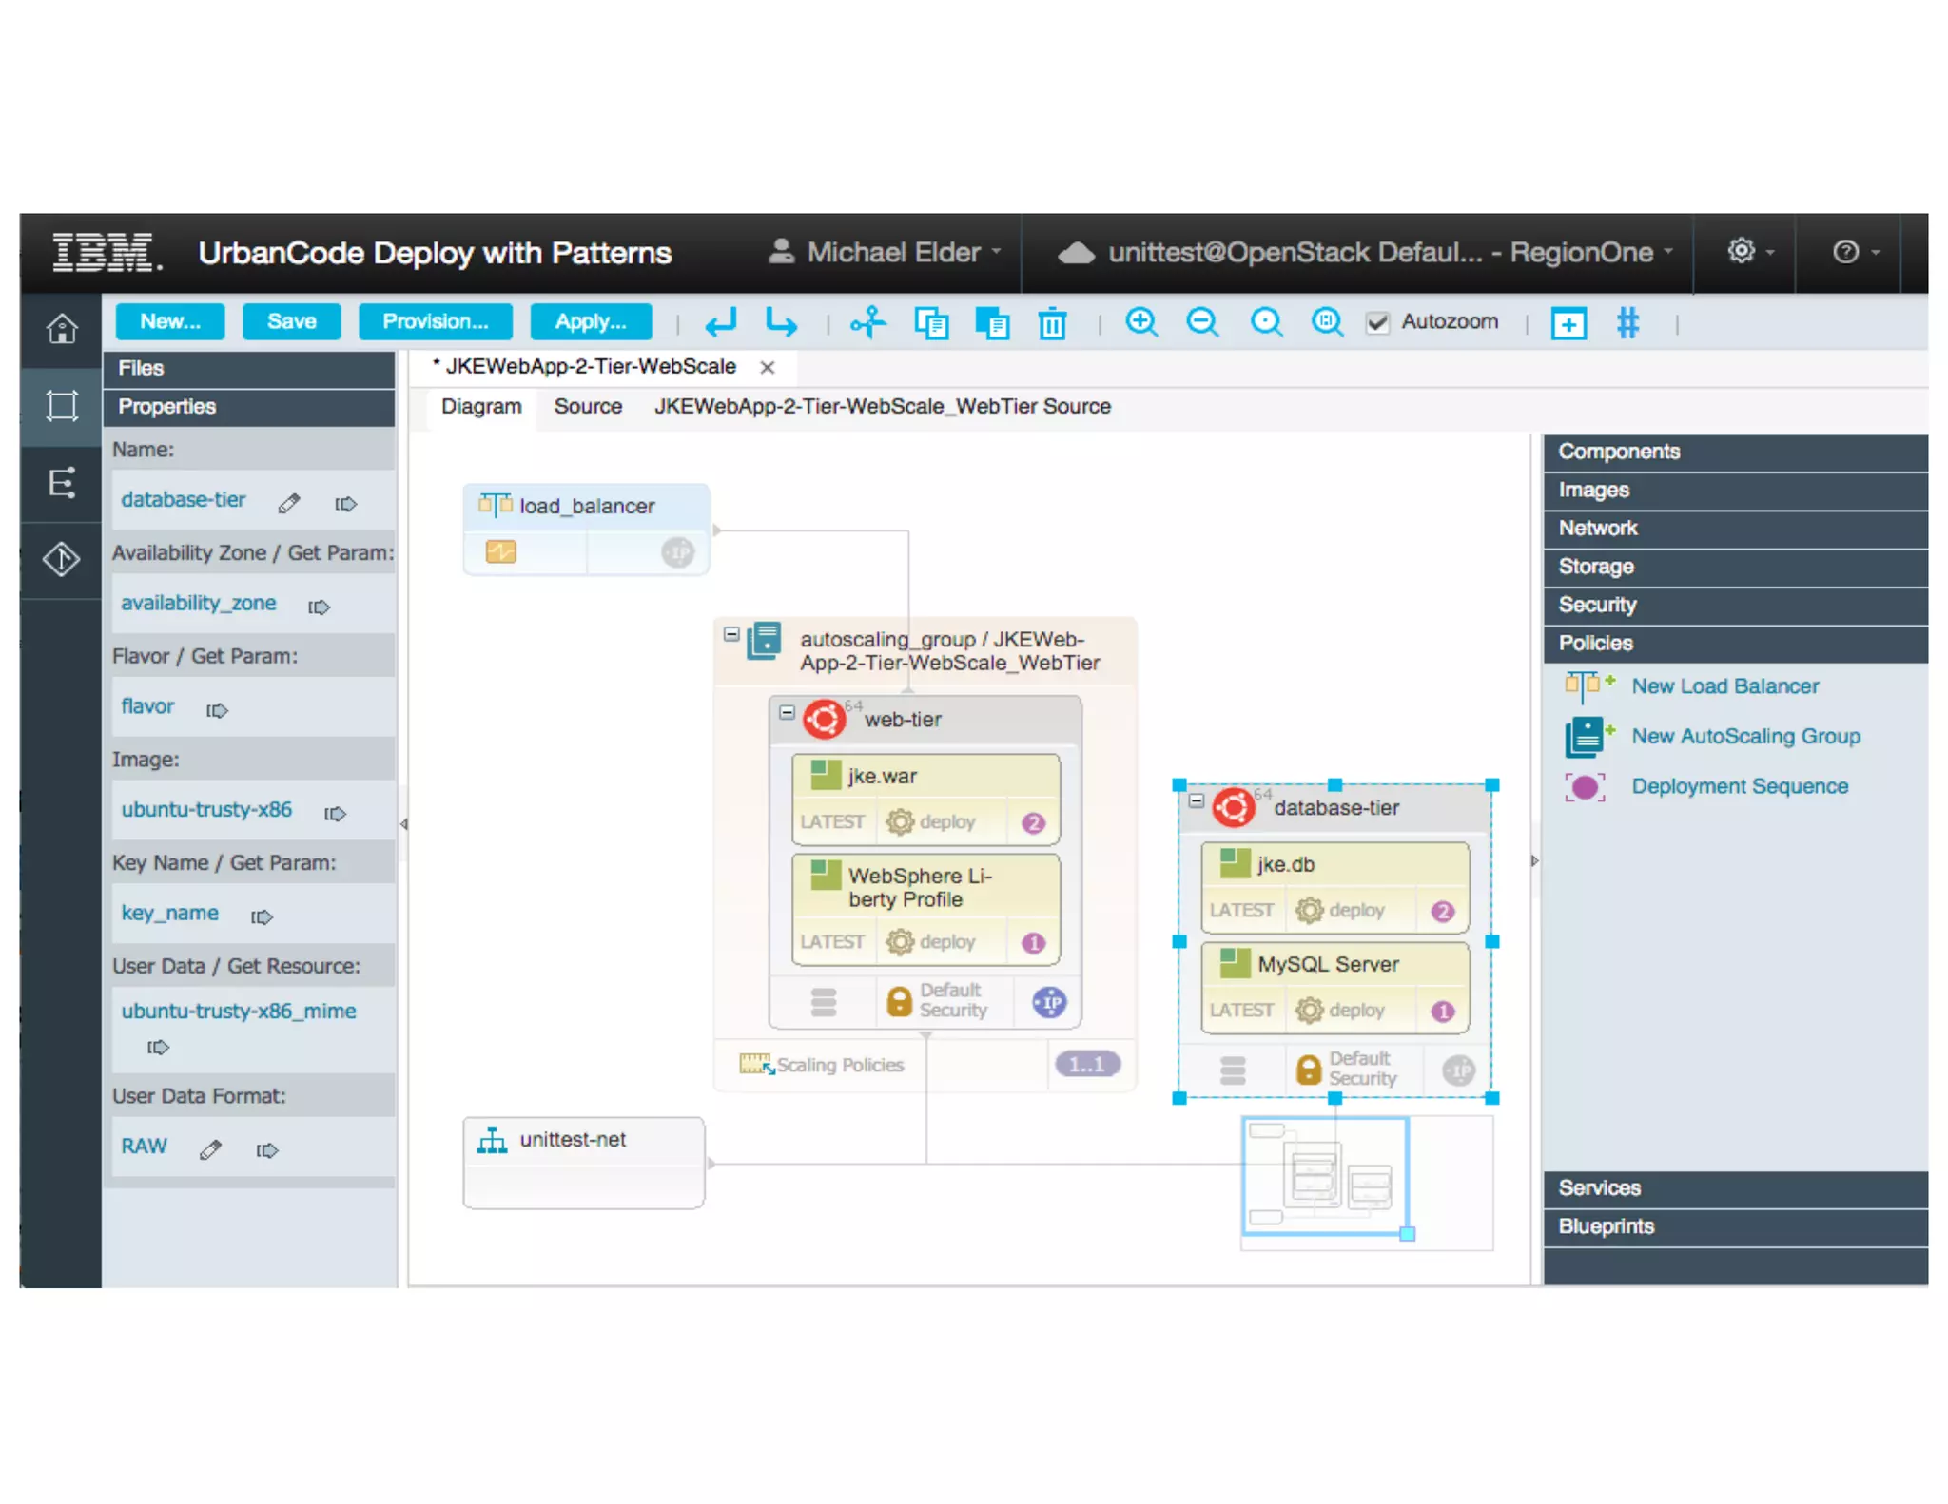The height and width of the screenshot is (1504, 1948).
Task: Collapse the web-tier node
Action: coord(787,712)
